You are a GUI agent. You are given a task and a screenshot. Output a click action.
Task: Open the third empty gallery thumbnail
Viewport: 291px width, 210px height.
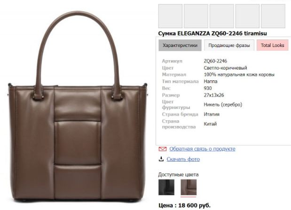click(221, 16)
